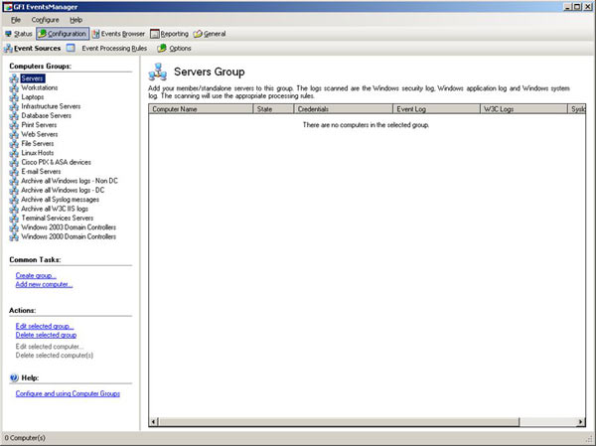Open Configure and using Computer Groups help
The height and width of the screenshot is (446, 596).
(68, 393)
